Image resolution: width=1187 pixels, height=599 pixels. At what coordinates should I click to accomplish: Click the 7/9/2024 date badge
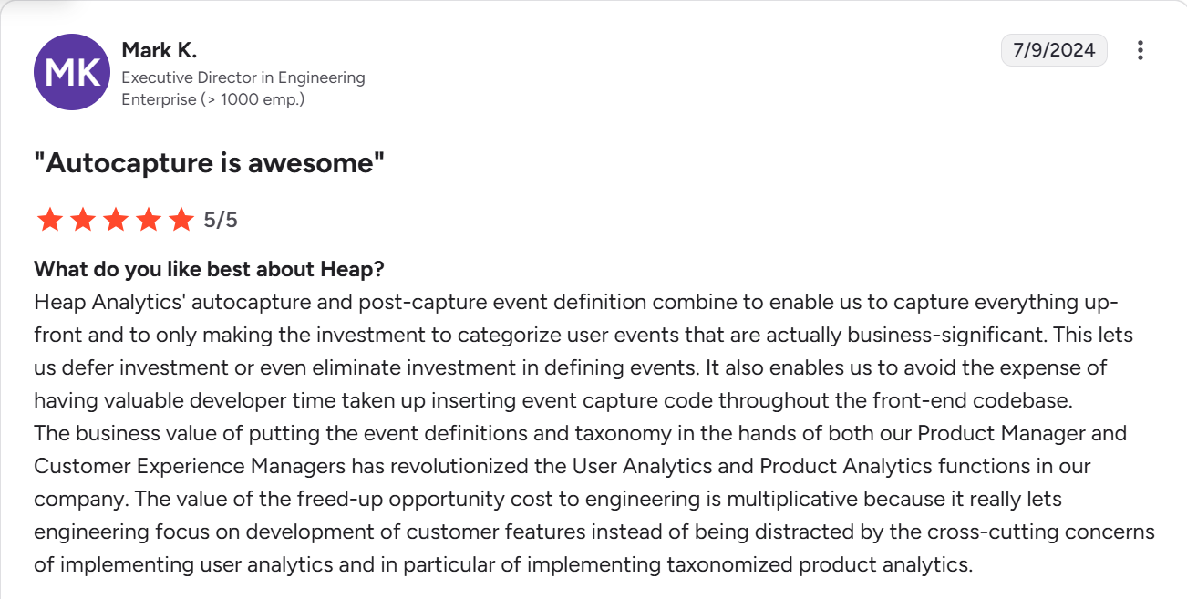tap(1053, 50)
